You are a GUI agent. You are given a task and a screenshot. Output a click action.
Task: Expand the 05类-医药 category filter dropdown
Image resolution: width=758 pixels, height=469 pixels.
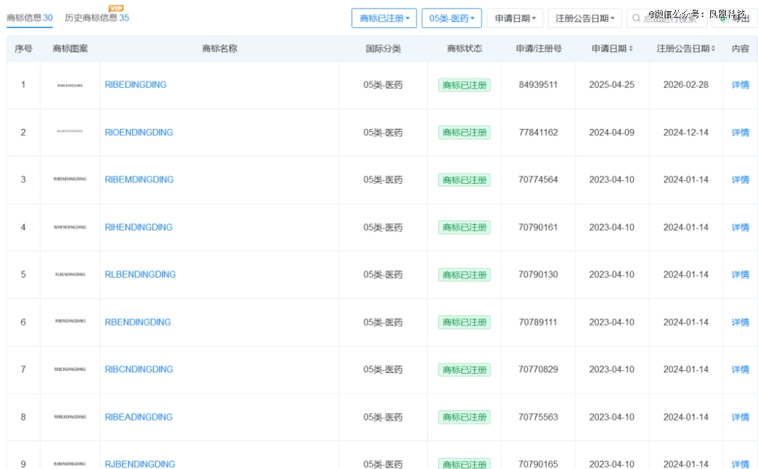(451, 18)
